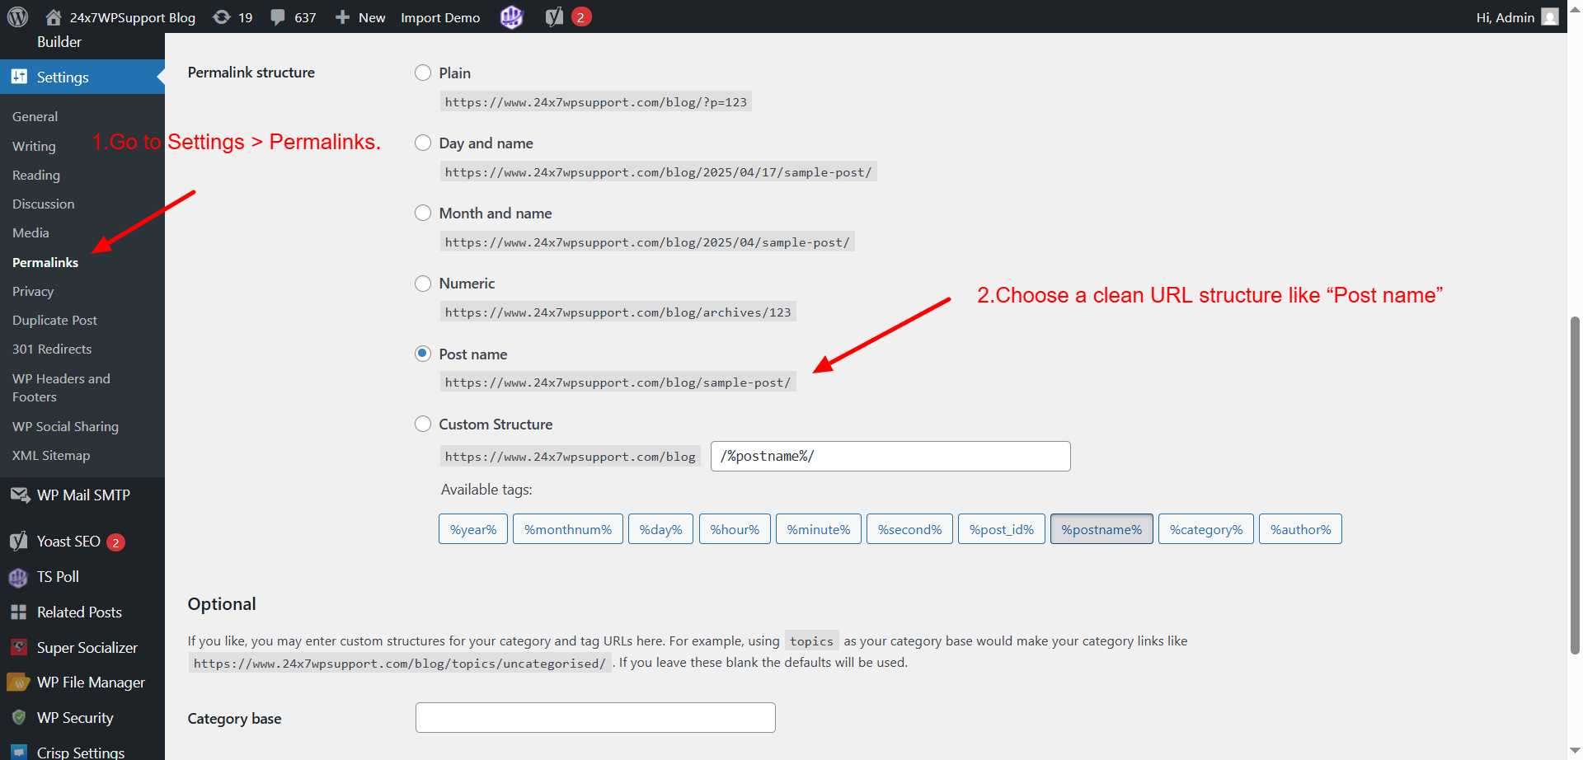
Task: Open the General settings page
Action: pyautogui.click(x=35, y=117)
